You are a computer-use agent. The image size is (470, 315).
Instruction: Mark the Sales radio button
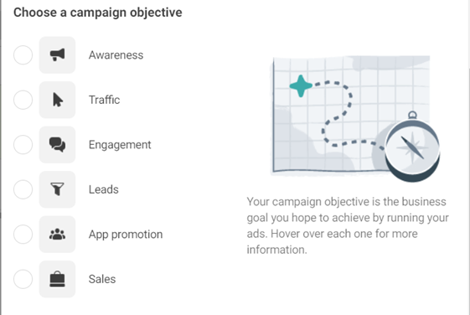click(x=23, y=279)
